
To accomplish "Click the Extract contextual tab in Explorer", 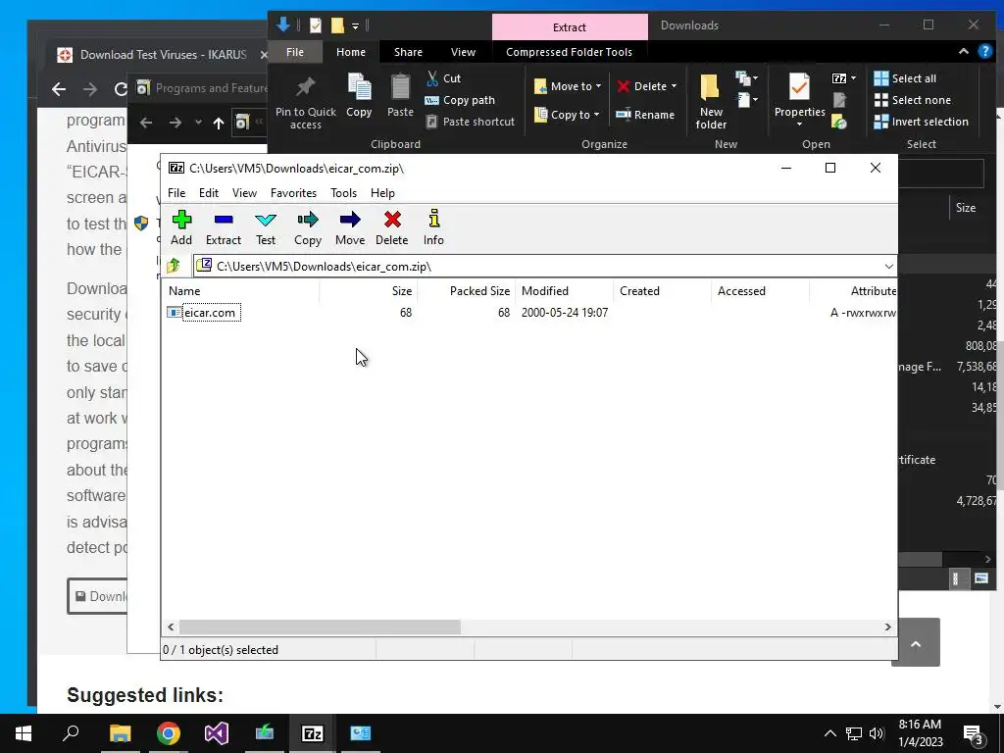I will [x=570, y=27].
